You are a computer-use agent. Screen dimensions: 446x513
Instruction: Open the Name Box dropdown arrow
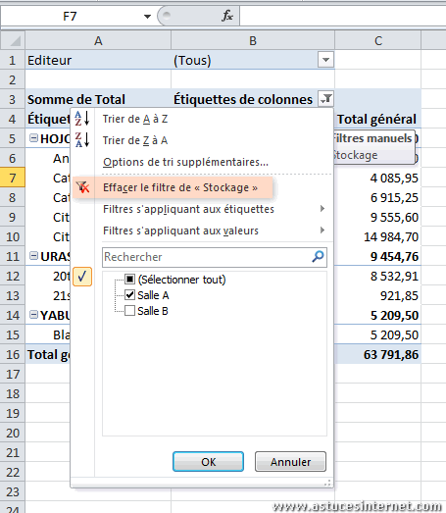[147, 16]
